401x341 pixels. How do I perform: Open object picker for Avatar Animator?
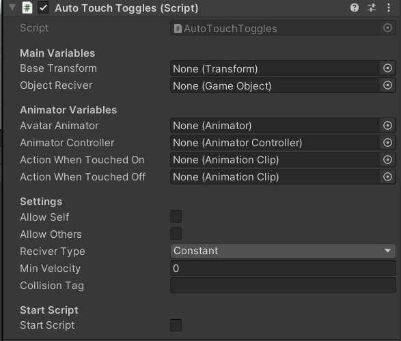(387, 125)
